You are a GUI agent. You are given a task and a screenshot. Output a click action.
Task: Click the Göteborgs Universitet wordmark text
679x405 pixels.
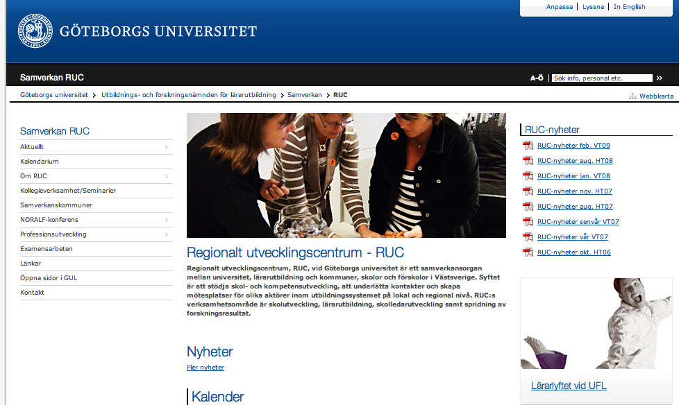(x=158, y=31)
